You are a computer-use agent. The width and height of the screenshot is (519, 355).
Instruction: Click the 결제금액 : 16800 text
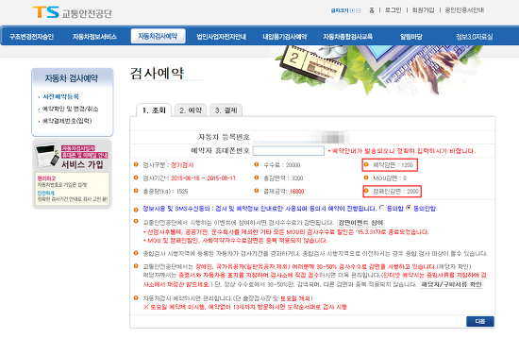click(284, 192)
